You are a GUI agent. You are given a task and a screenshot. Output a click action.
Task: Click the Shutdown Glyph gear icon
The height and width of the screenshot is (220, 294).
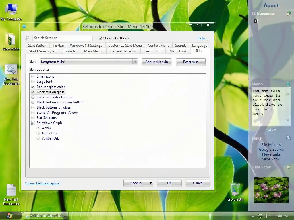pyautogui.click(x=33, y=123)
